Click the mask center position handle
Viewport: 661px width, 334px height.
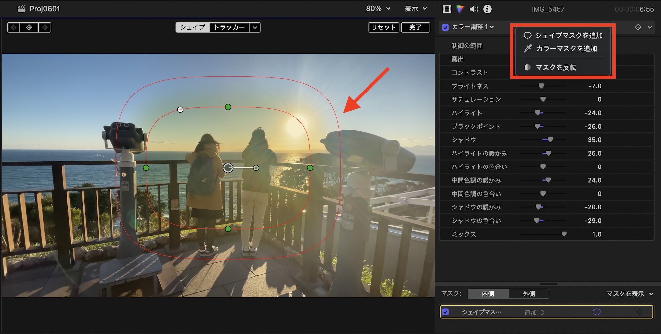click(228, 168)
